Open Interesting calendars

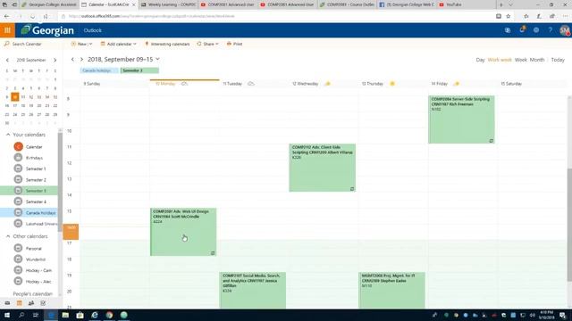tap(167, 44)
